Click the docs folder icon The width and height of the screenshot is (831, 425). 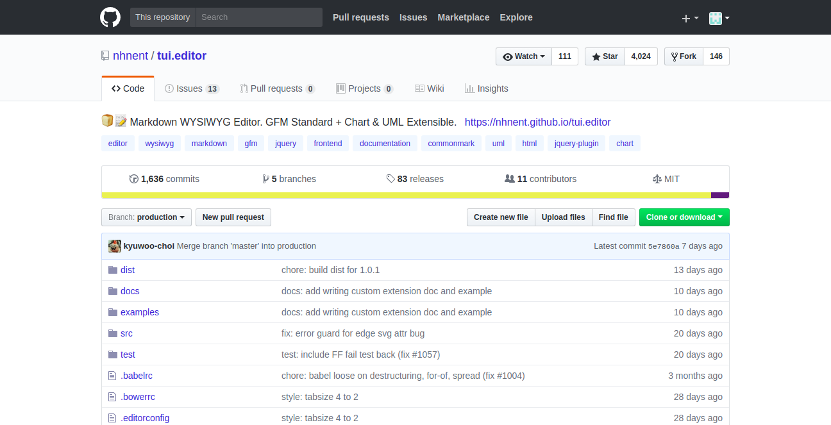coord(113,291)
